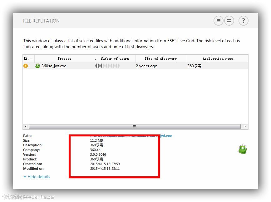Open help with the question mark icon
271x202 pixels.
pos(243,21)
